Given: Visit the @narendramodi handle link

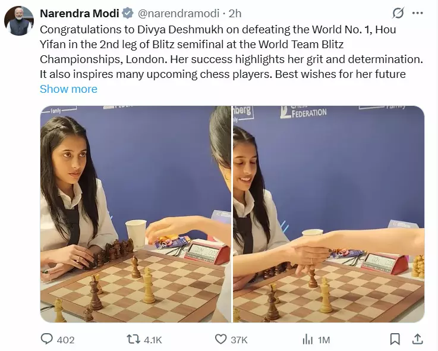Looking at the screenshot, I should pos(178,13).
